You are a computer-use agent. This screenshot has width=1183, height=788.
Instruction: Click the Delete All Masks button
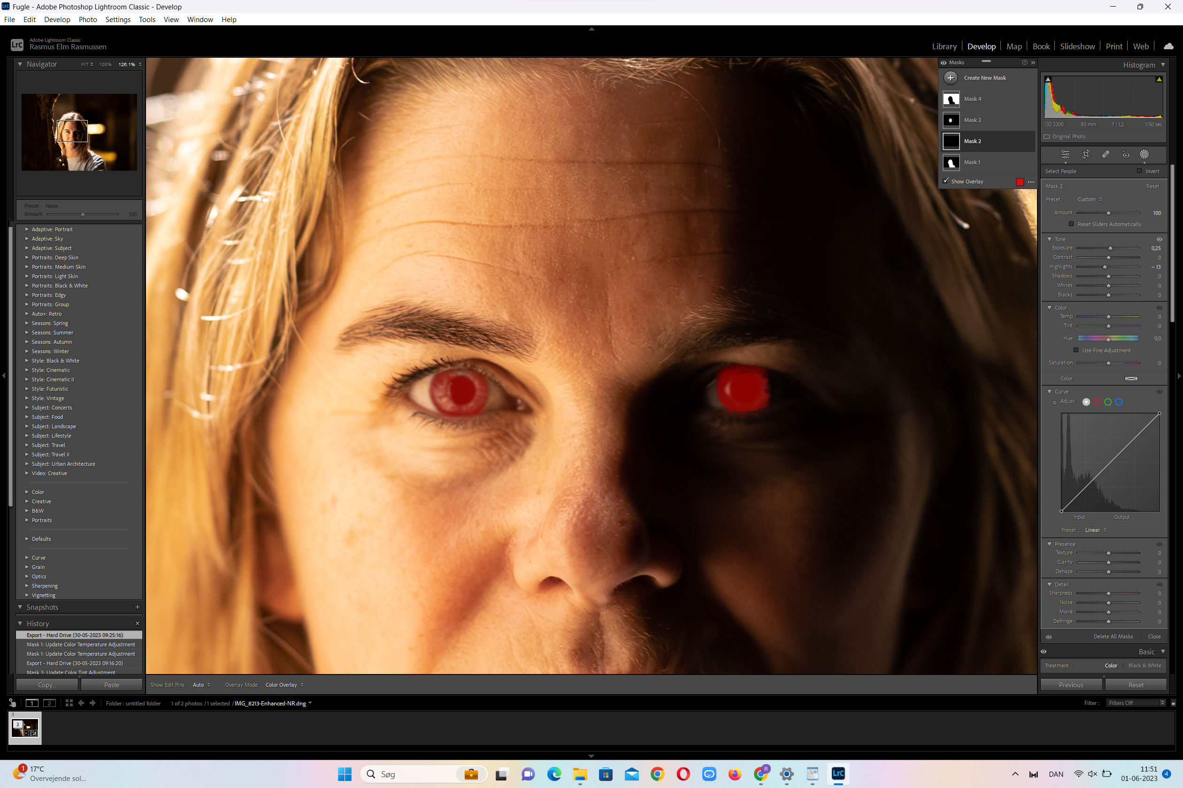(1113, 636)
